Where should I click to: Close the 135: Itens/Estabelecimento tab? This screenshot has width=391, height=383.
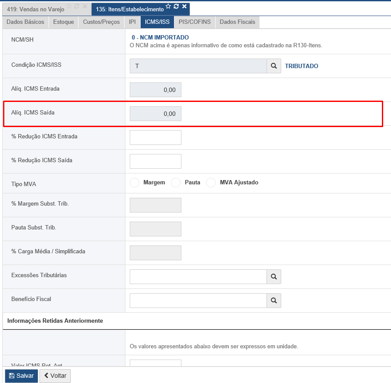click(x=184, y=6)
